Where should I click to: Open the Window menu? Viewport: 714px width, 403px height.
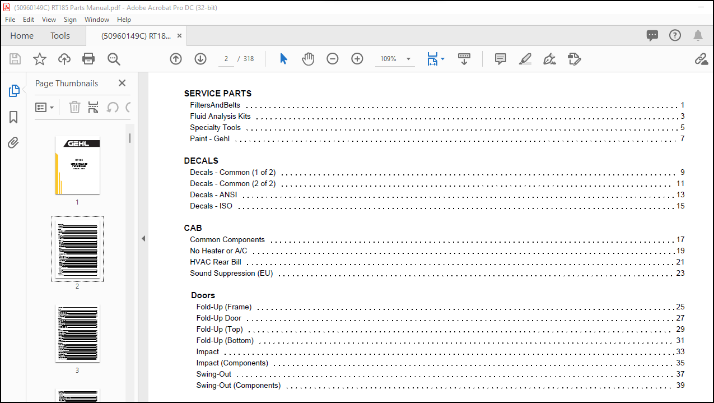click(97, 19)
